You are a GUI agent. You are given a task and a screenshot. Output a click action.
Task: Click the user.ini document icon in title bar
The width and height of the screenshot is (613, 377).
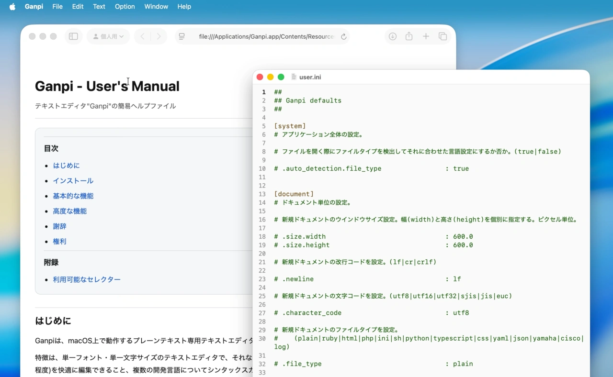[x=294, y=77]
